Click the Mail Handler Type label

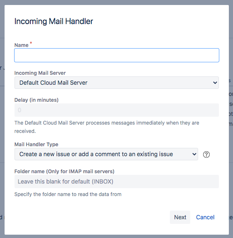click(x=36, y=145)
